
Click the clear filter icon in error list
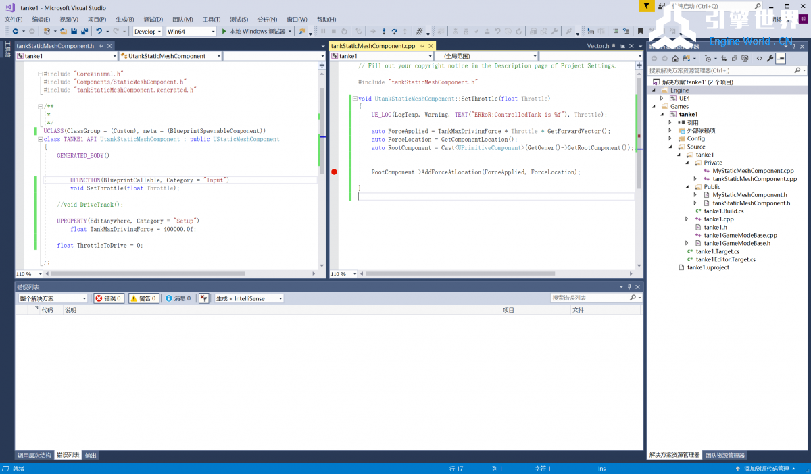(203, 298)
